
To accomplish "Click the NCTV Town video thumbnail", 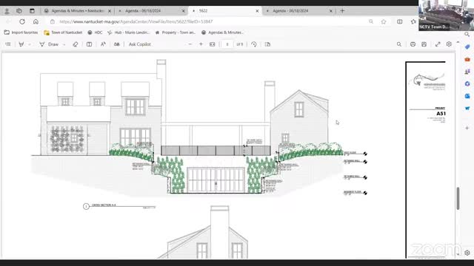I will [446, 15].
